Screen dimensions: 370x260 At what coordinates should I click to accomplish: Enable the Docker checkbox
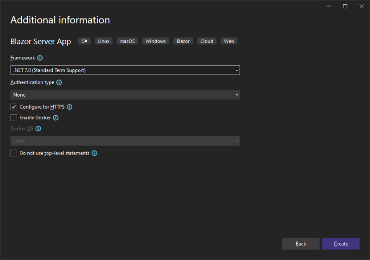pyautogui.click(x=14, y=118)
